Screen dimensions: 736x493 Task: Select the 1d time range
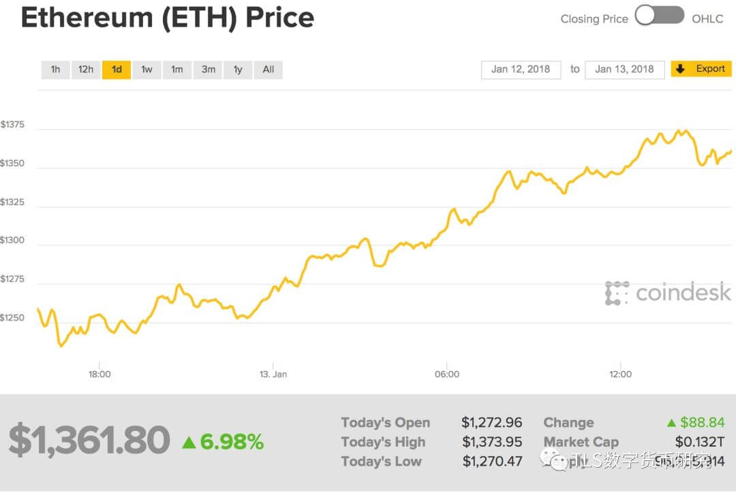117,70
